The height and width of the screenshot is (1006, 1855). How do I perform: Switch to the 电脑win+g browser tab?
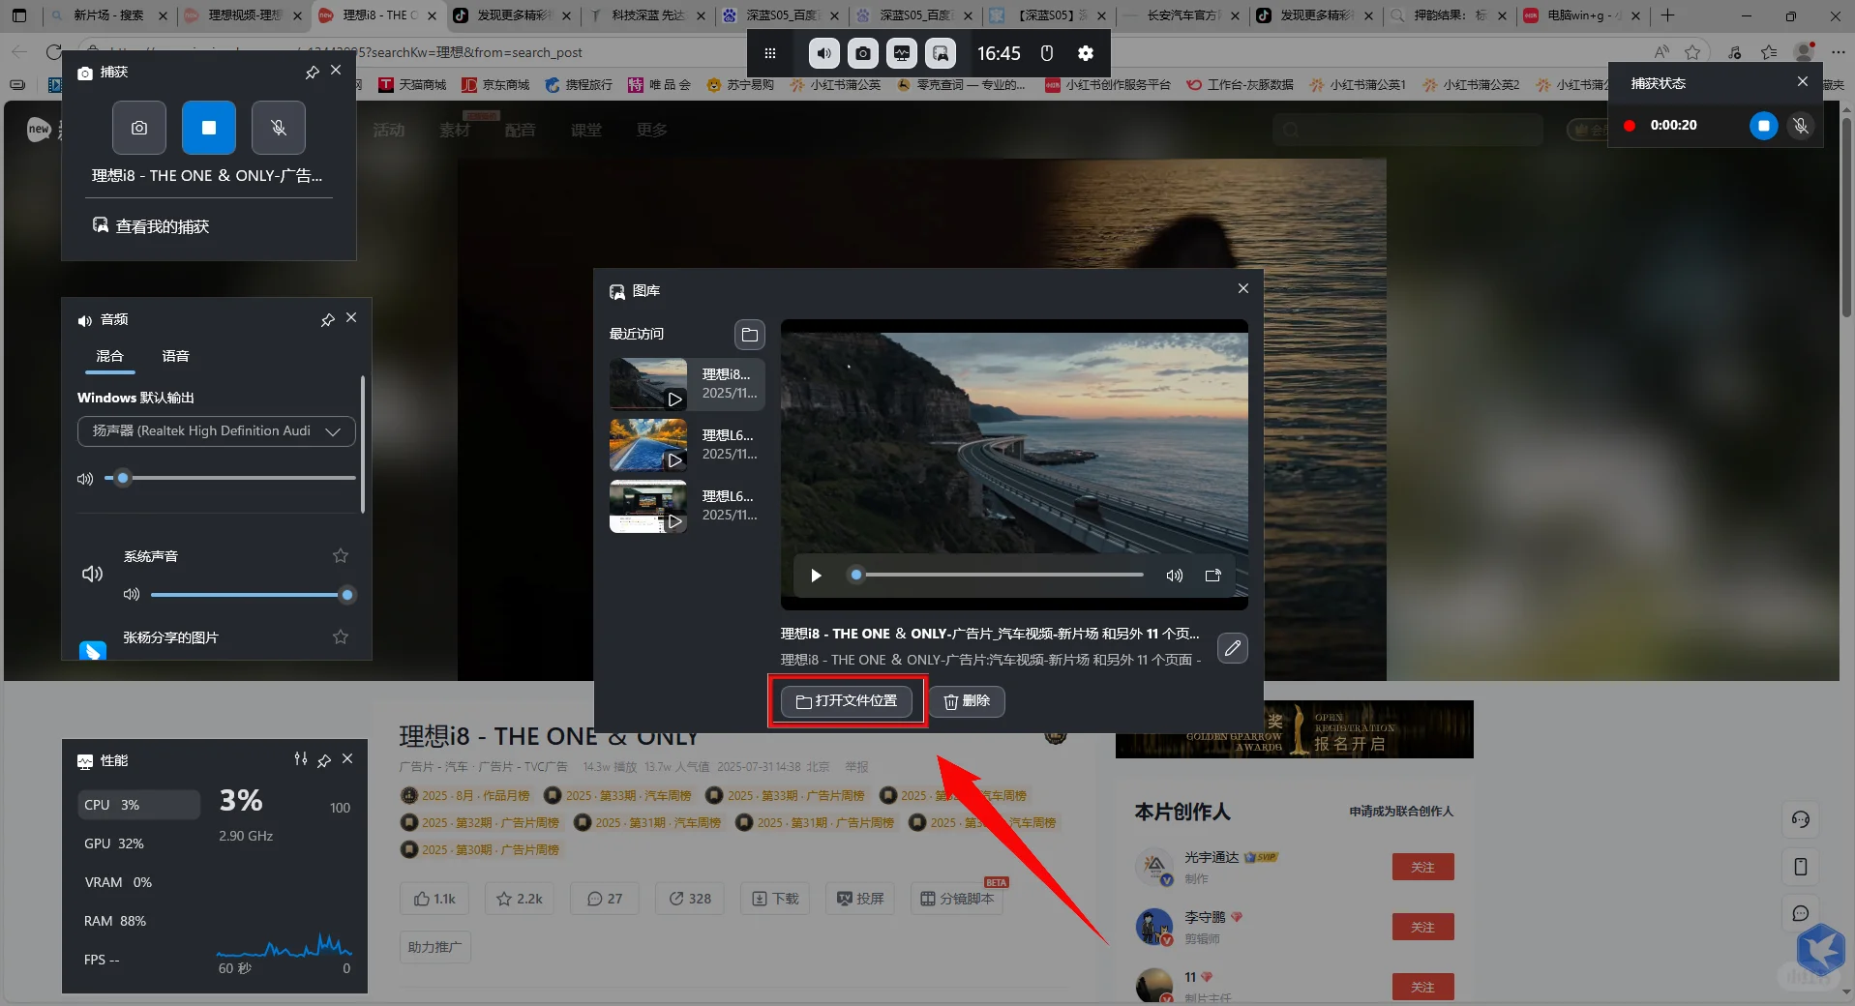pyautogui.click(x=1581, y=15)
